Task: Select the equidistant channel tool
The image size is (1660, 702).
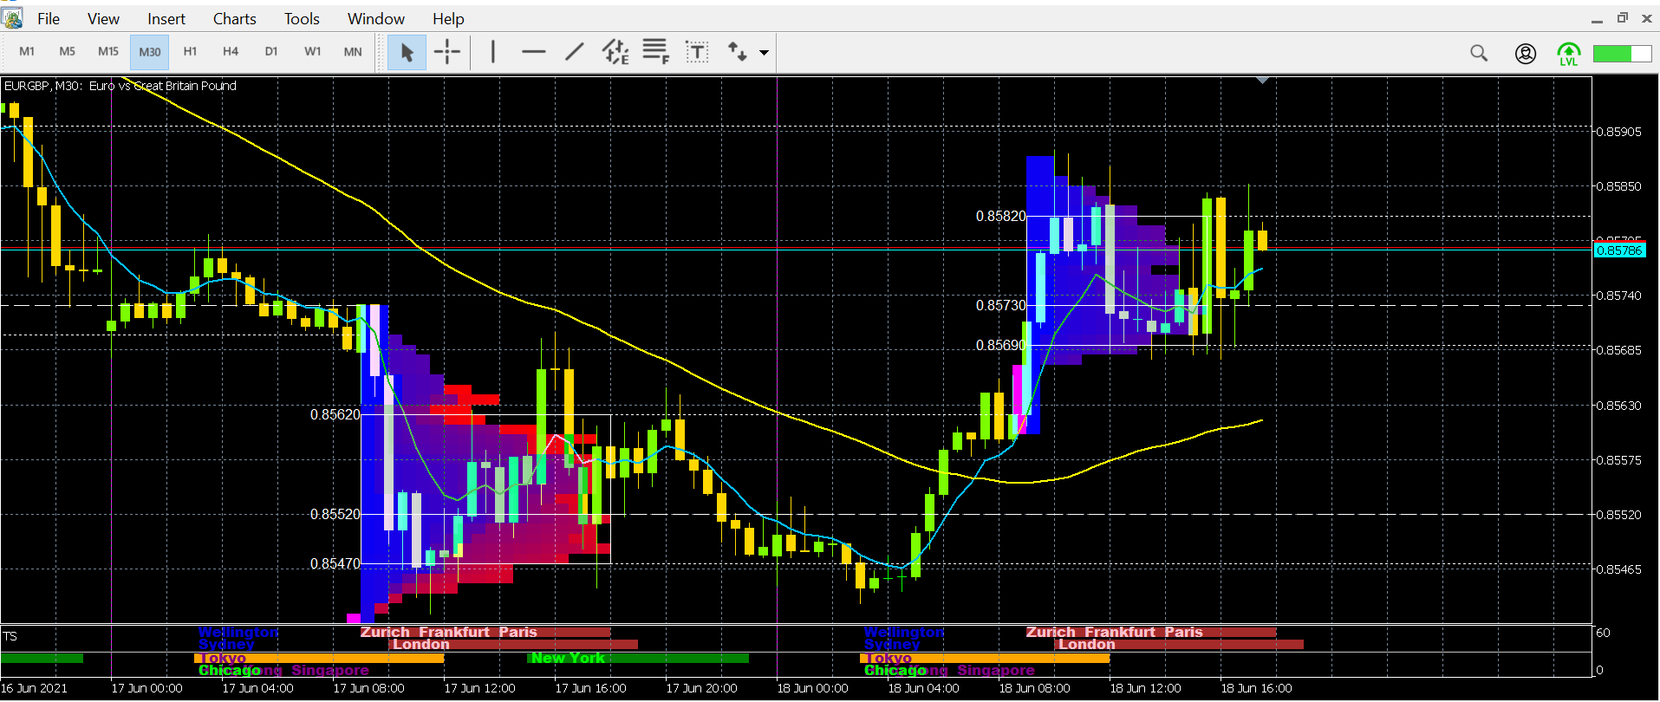Action: [x=615, y=52]
